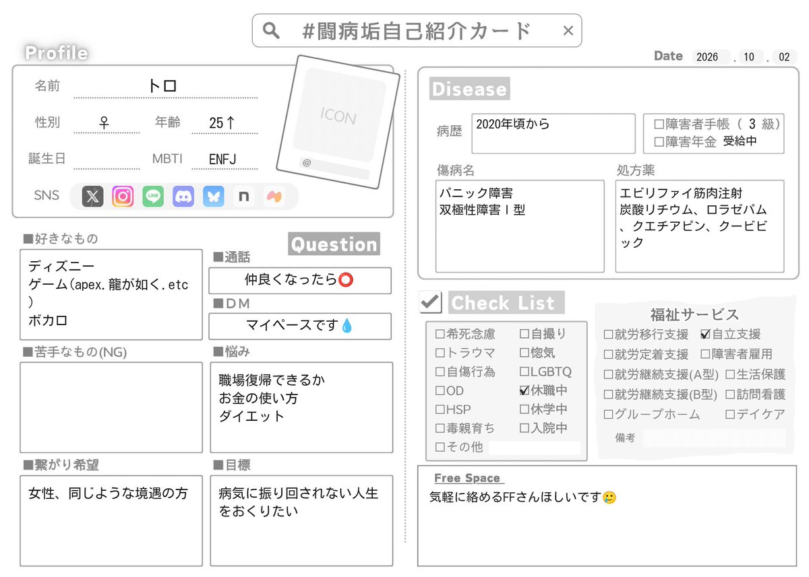The width and height of the screenshot is (809, 577).
Task: Check the LGBTQ checkbox
Action: (525, 372)
